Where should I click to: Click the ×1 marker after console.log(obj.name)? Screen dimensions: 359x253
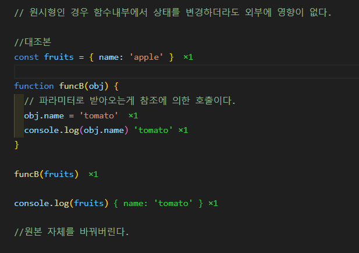click(183, 131)
